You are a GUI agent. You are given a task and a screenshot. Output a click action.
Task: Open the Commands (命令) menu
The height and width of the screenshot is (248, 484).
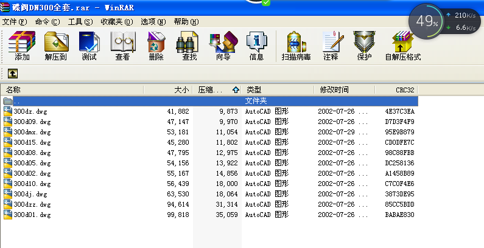[47, 22]
